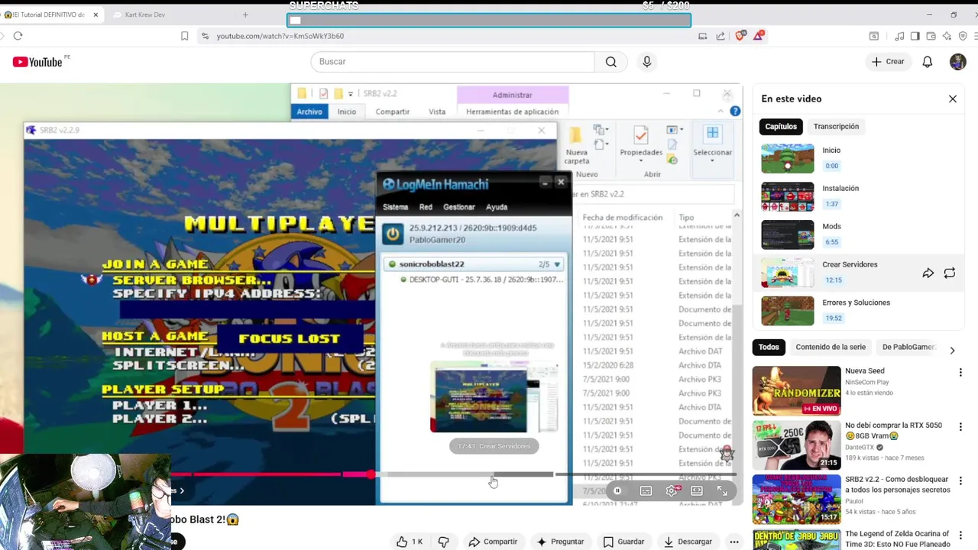Toggle loop for Crear Servidores chapter
The image size is (978, 550).
950,273
